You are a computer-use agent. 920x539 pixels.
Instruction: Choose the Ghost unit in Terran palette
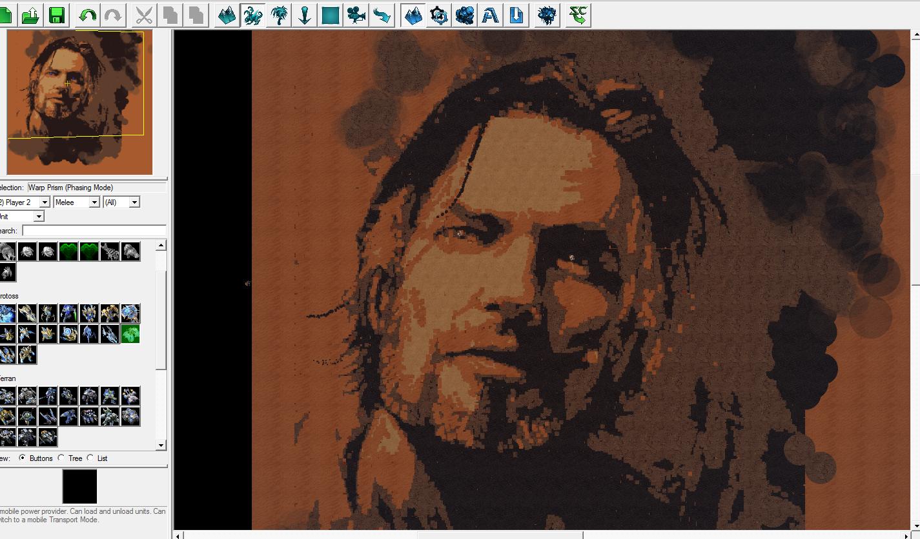pos(48,396)
